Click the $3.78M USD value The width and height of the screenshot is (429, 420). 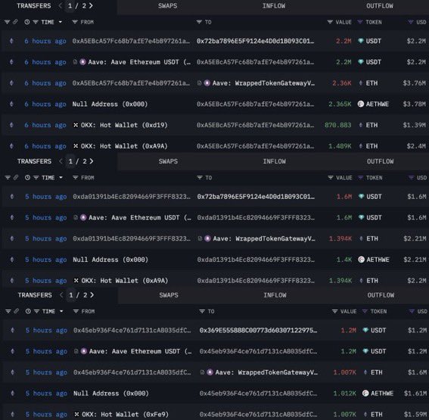point(414,104)
